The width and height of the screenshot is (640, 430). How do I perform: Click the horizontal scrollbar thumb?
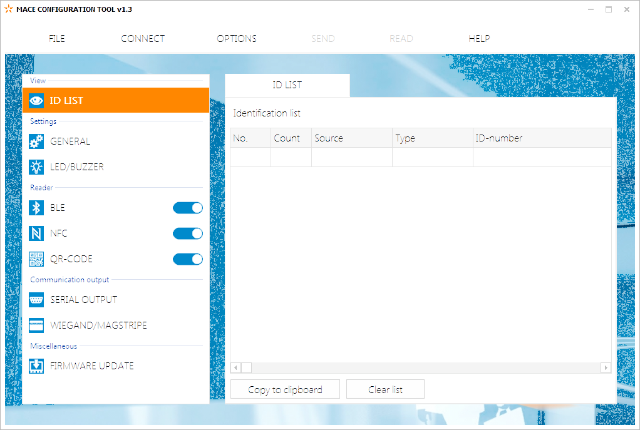[x=247, y=367]
